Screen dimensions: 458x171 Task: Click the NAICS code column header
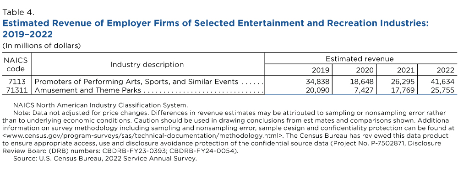pos(16,65)
